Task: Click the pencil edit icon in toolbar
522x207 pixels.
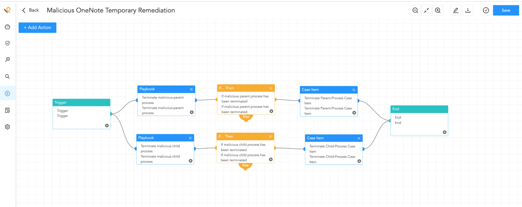Action: (x=456, y=10)
